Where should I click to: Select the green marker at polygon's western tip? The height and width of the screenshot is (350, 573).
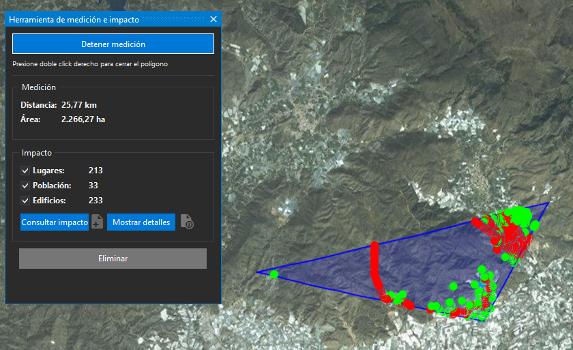tap(274, 275)
